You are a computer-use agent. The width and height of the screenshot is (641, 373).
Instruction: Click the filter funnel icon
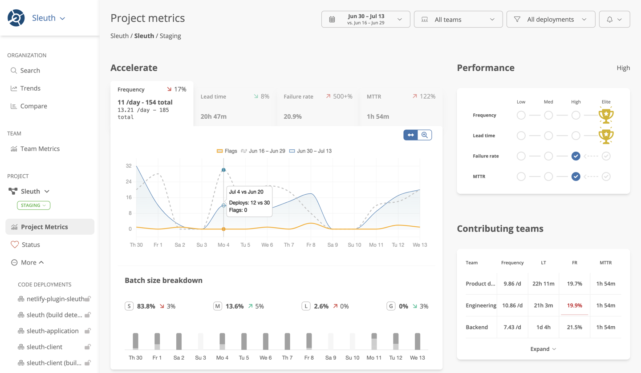[x=517, y=20]
